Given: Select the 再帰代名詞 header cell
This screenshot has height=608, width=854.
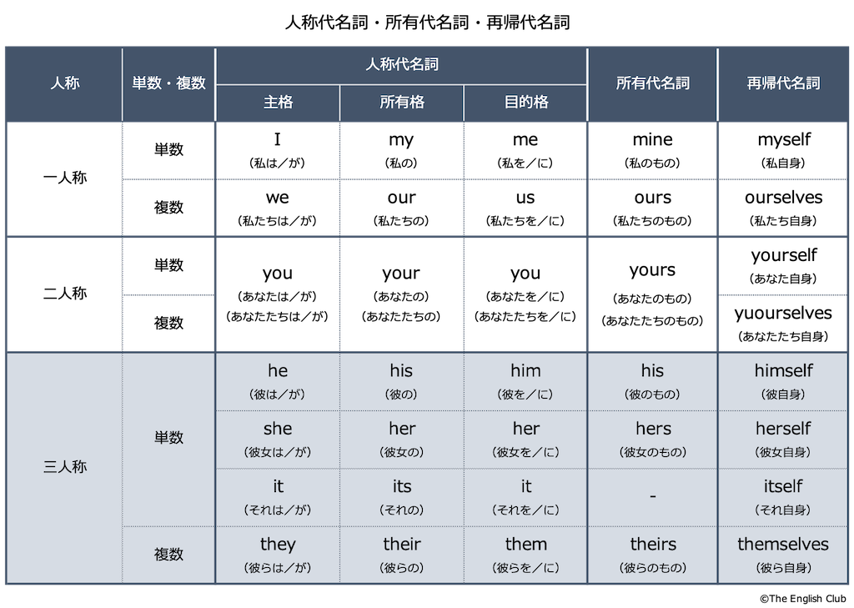Looking at the screenshot, I should coord(783,84).
